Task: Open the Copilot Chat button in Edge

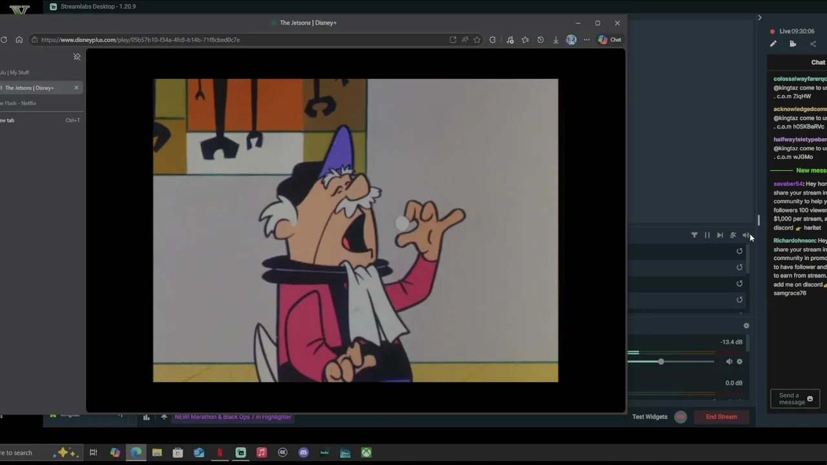Action: (x=610, y=39)
